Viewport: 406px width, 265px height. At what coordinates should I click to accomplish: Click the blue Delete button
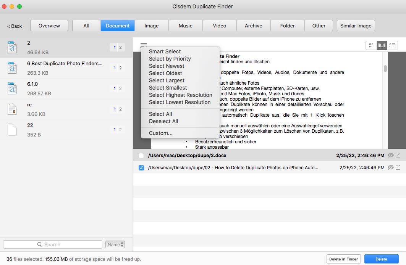pos(382,259)
